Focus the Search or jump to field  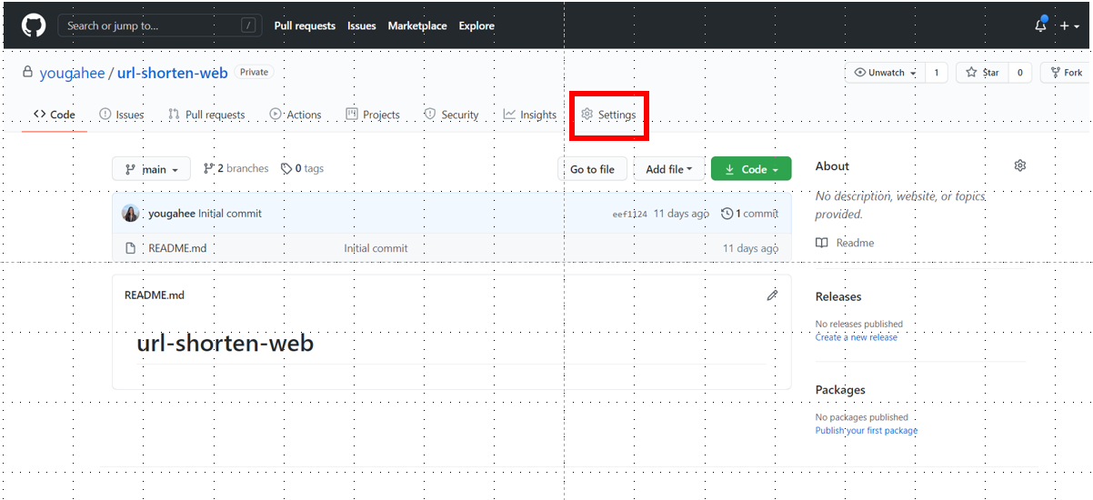click(159, 25)
